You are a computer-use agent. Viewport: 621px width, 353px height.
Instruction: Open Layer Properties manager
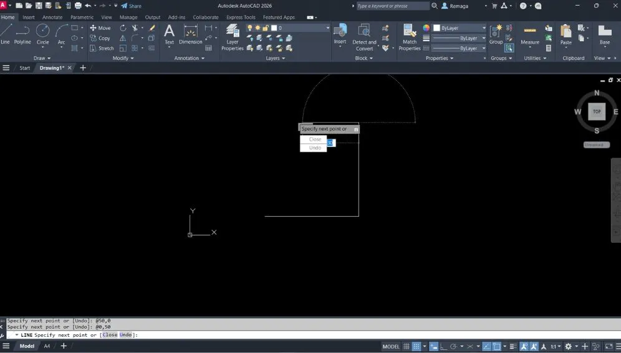click(233, 37)
